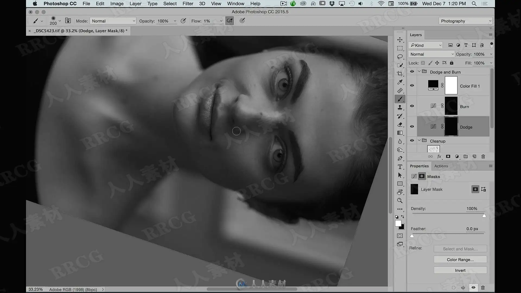This screenshot has width=521, height=293.
Task: Hide the Dodge layer
Action: (x=412, y=127)
